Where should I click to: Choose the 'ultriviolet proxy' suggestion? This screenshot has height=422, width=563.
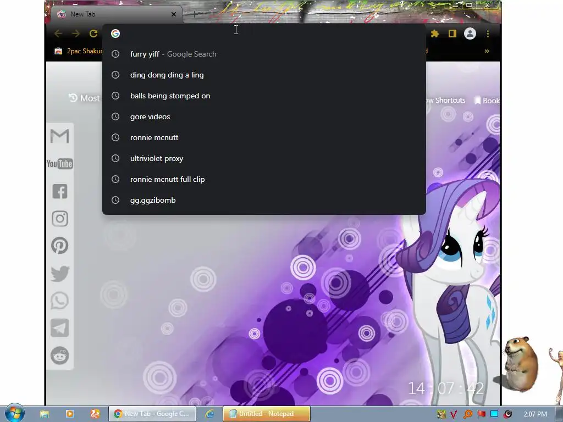pos(264,158)
